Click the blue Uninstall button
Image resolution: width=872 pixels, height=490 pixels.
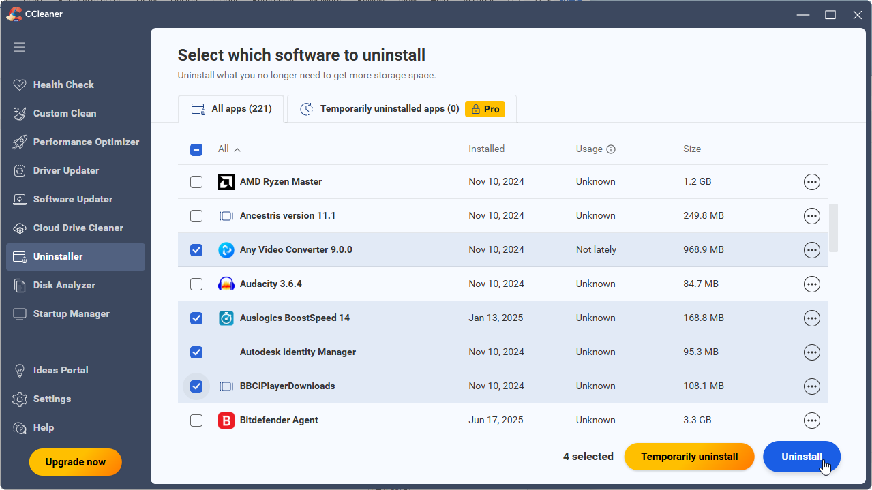click(801, 457)
